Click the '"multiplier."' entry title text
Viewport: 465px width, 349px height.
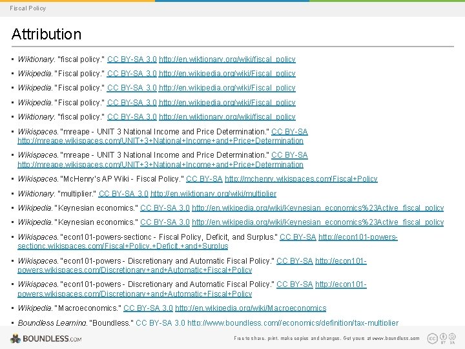[x=77, y=194]
